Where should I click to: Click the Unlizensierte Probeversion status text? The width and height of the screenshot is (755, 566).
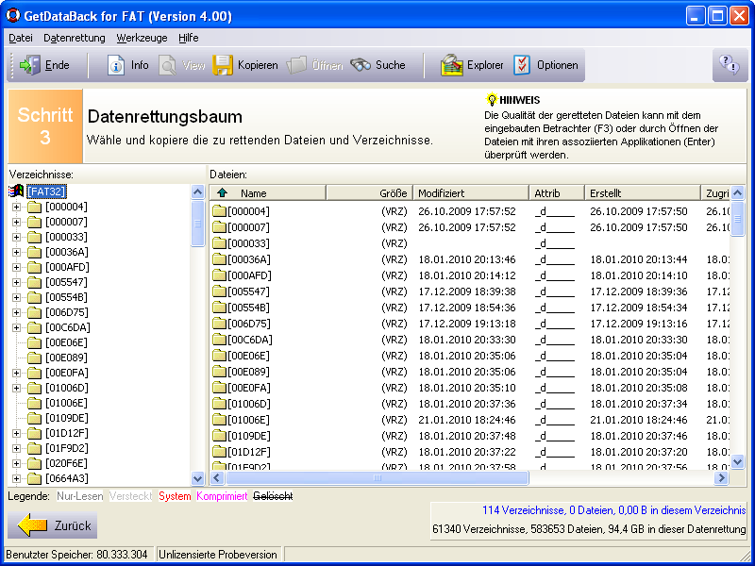[218, 555]
